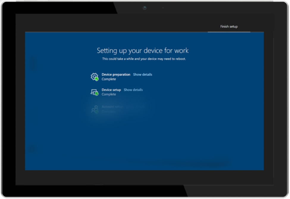The image size is (290, 199).
Task: Click Complete status under Device preparation
Action: tap(109, 79)
